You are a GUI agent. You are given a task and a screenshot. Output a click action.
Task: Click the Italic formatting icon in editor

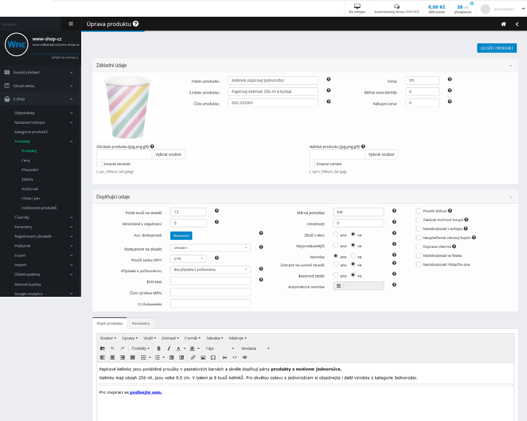click(169, 348)
